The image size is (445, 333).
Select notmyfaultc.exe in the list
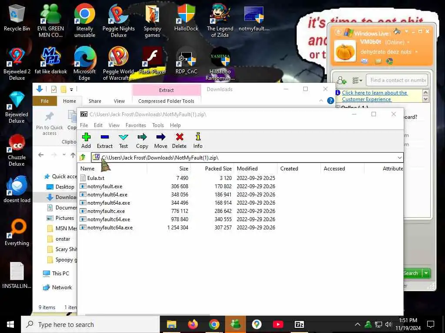coord(106,211)
